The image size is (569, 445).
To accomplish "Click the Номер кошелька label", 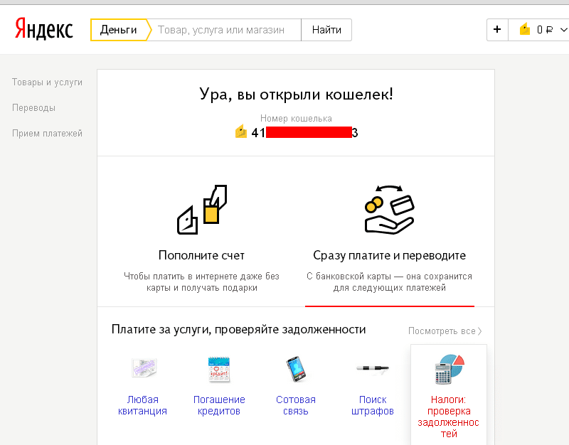I will pyautogui.click(x=296, y=118).
